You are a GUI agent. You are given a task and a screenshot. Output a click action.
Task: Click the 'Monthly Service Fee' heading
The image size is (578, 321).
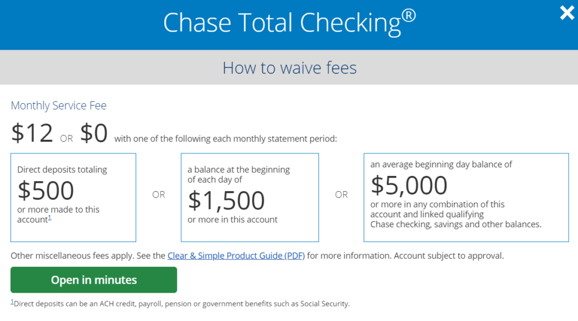[x=59, y=105]
